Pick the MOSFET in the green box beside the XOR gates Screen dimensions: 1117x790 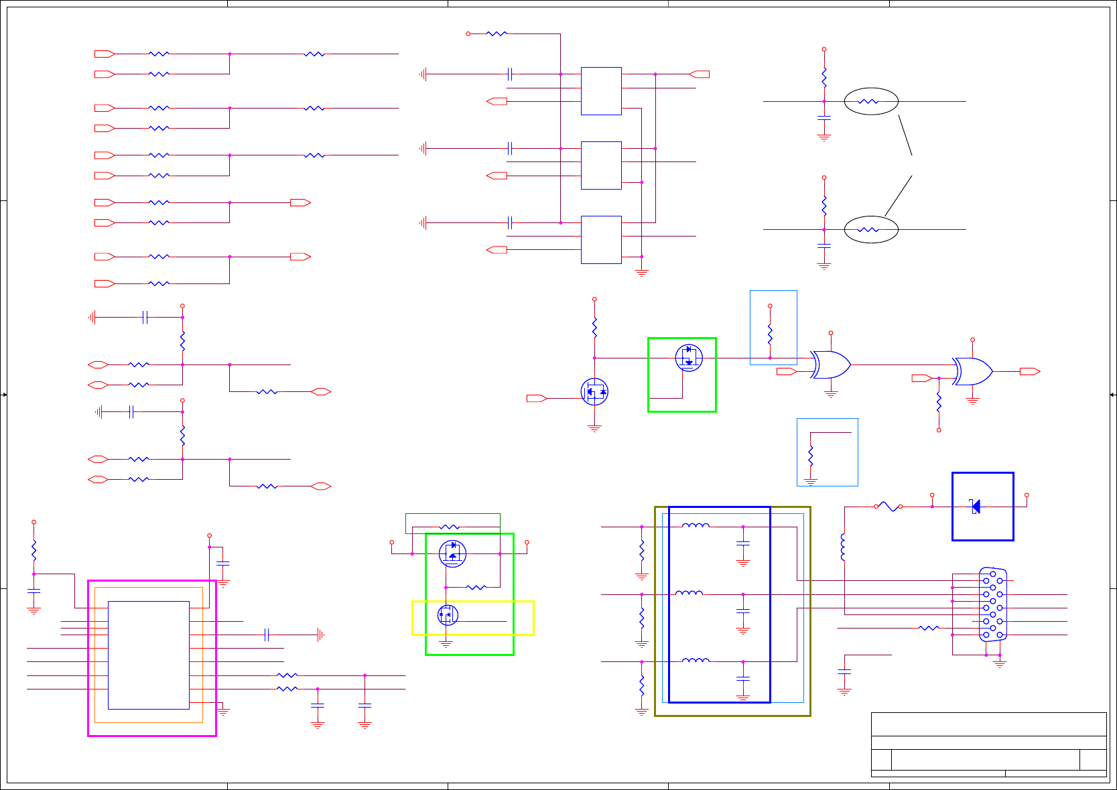[x=689, y=358]
